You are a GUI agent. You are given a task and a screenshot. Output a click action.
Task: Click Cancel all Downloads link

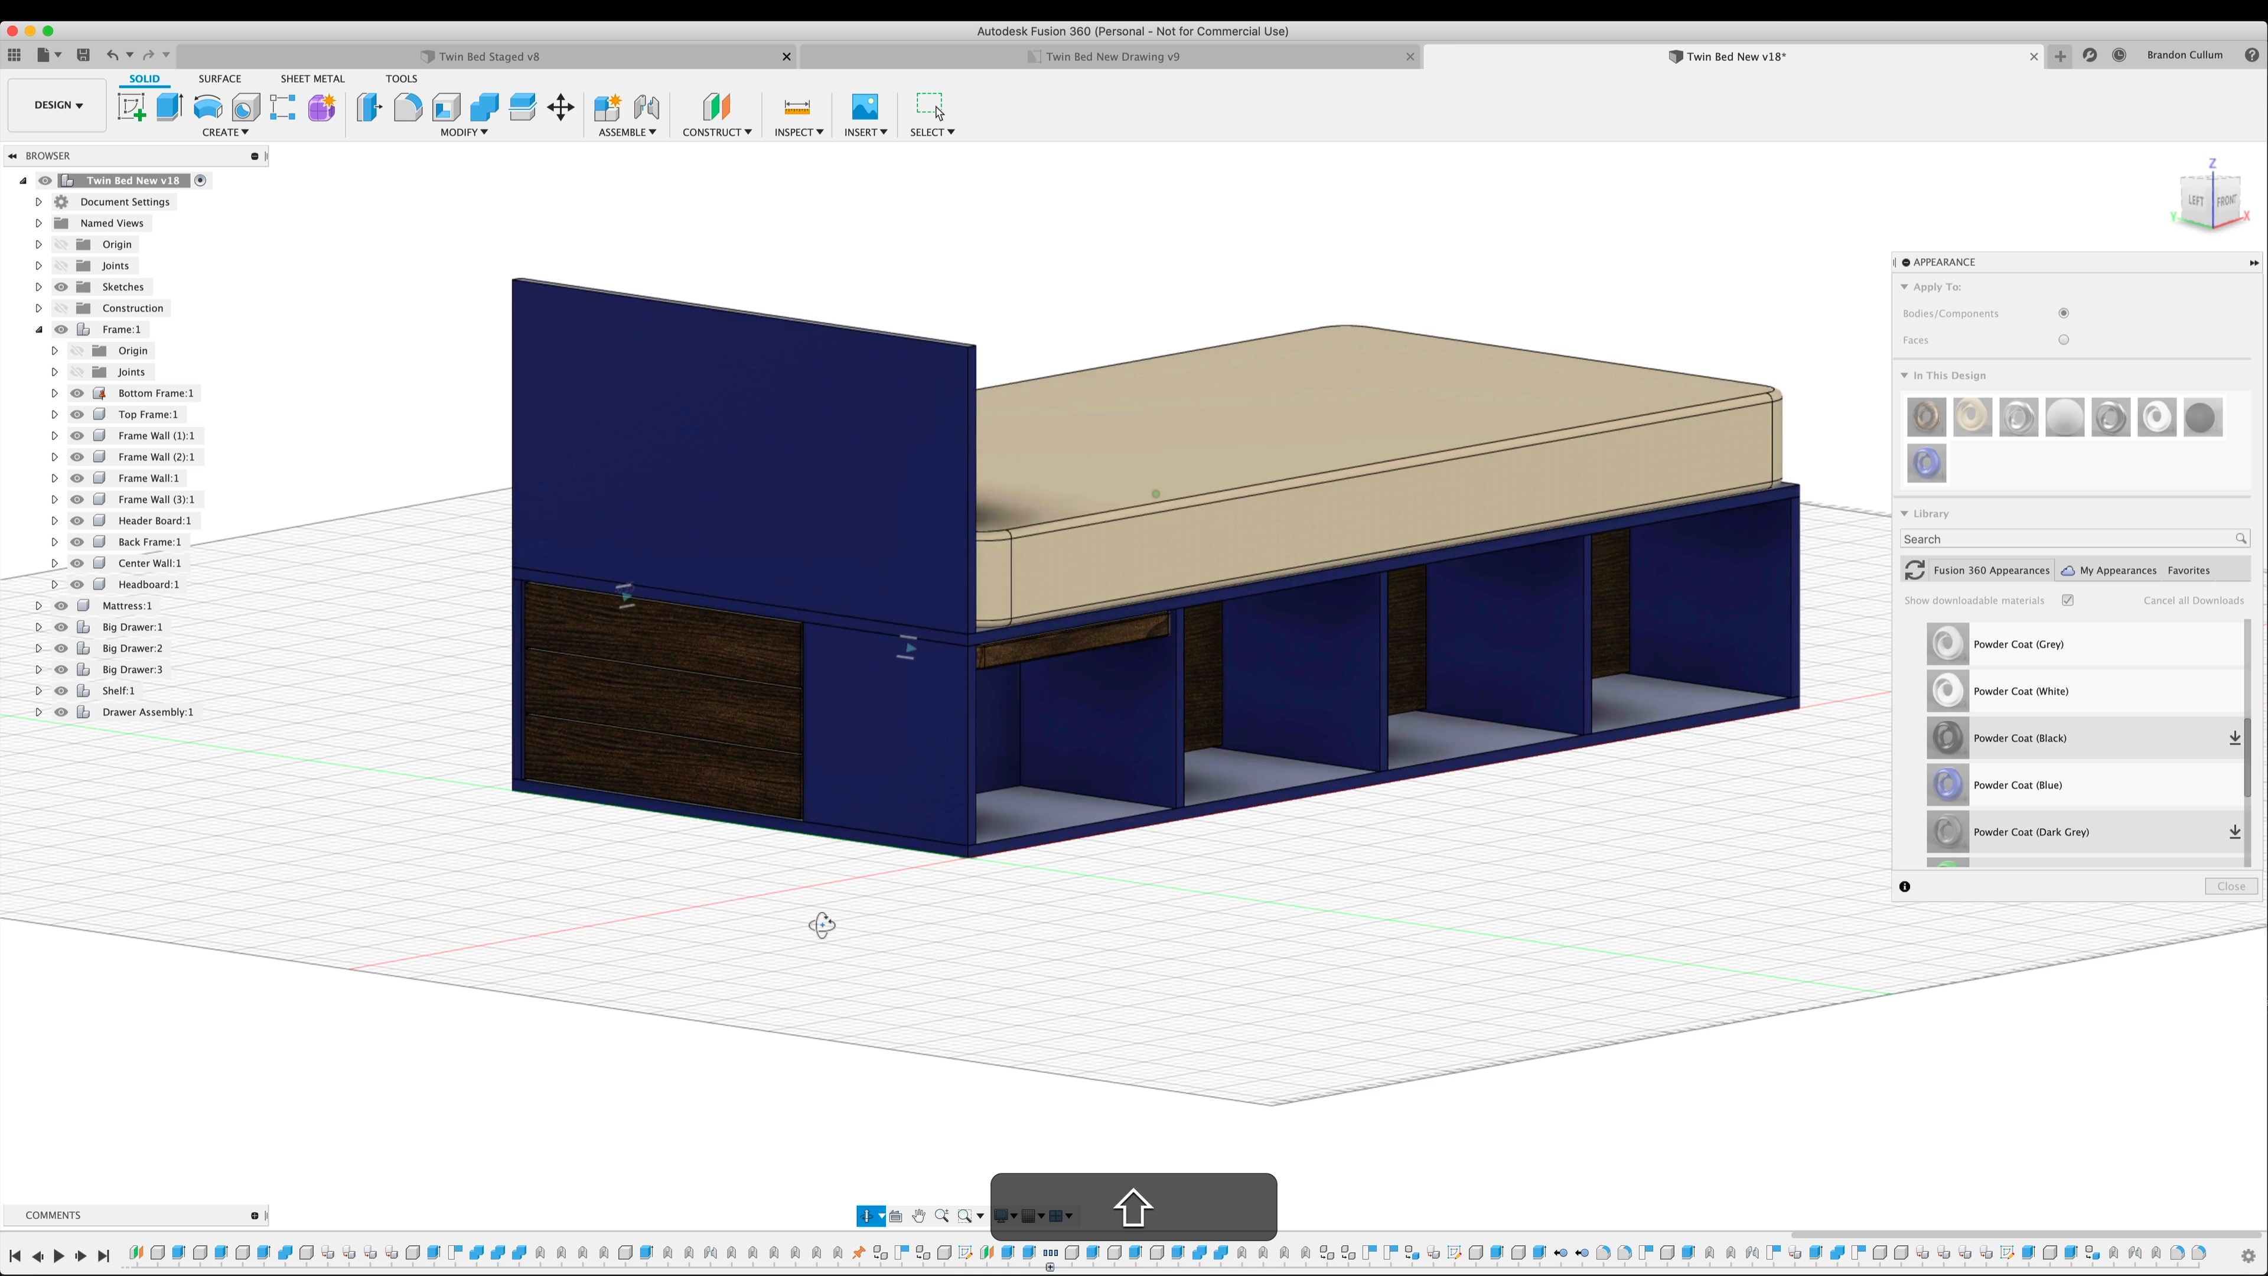(x=2193, y=601)
